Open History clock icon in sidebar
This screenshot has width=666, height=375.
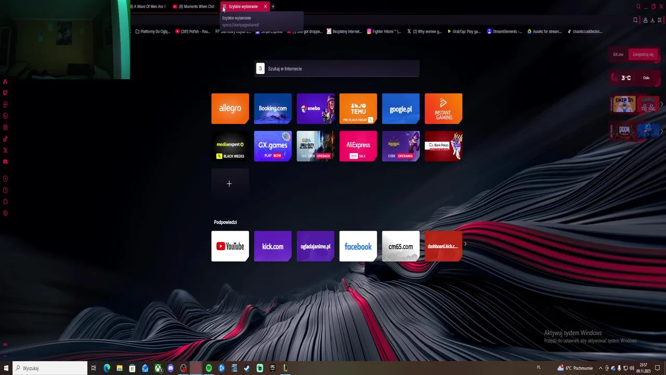coord(5,190)
